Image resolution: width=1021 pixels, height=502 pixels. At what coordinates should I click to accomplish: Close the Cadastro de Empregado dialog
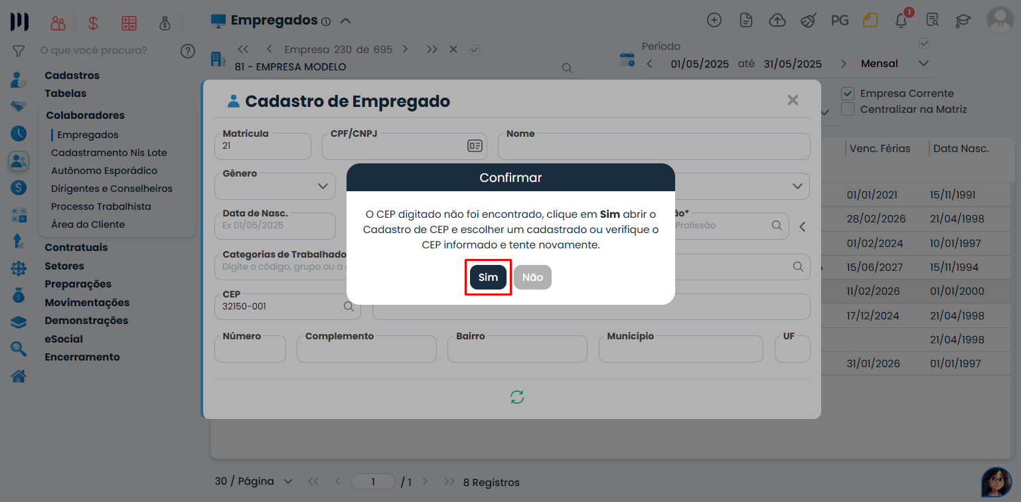pyautogui.click(x=793, y=100)
